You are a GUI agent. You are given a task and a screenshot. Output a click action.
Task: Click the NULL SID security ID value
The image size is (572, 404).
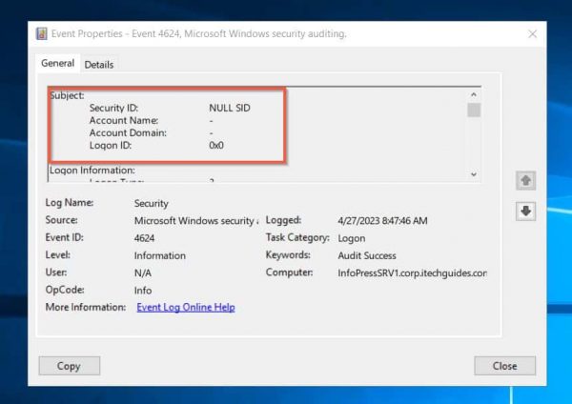click(x=230, y=108)
